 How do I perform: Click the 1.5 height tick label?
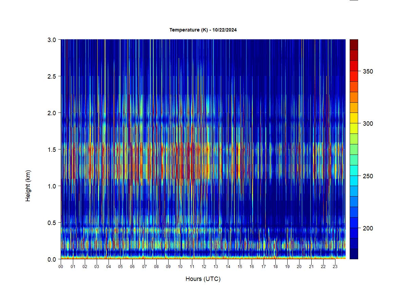click(52, 149)
